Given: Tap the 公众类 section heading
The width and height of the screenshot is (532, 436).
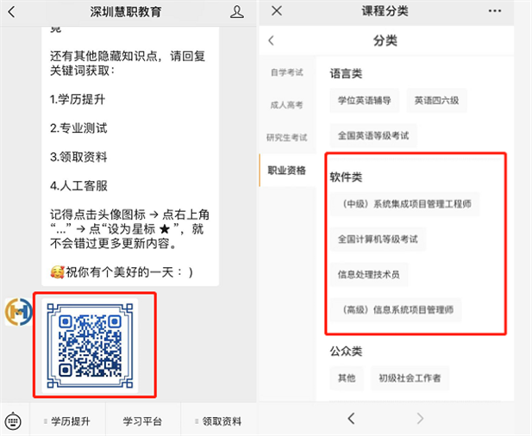Looking at the screenshot, I should (346, 352).
